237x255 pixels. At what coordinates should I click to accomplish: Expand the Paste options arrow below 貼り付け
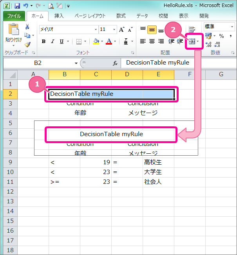13,45
